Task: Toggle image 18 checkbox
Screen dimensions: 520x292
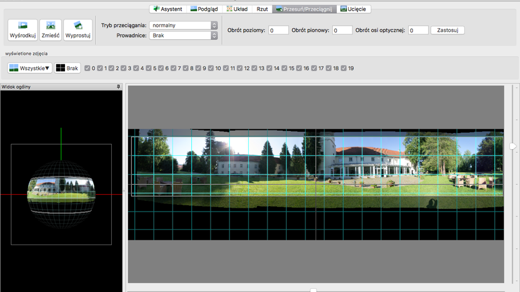Action: click(328, 68)
